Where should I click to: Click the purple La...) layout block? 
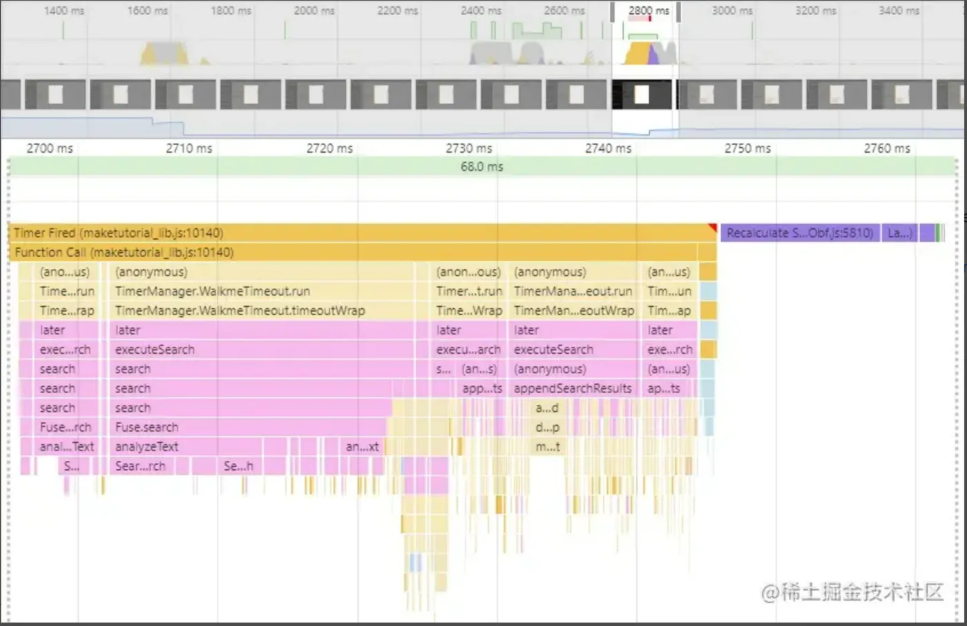899,233
